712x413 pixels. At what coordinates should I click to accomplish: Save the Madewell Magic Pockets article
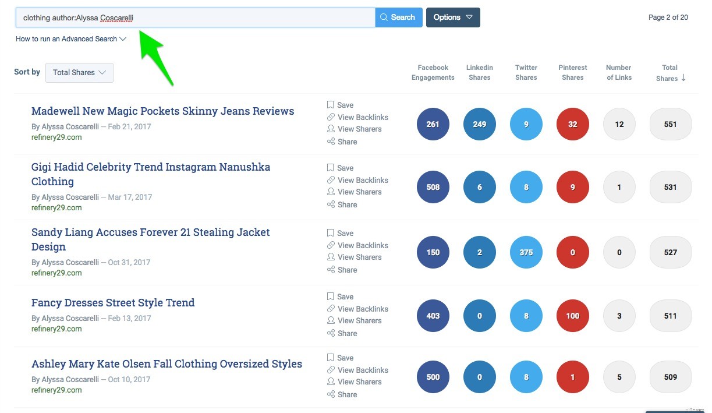[345, 105]
